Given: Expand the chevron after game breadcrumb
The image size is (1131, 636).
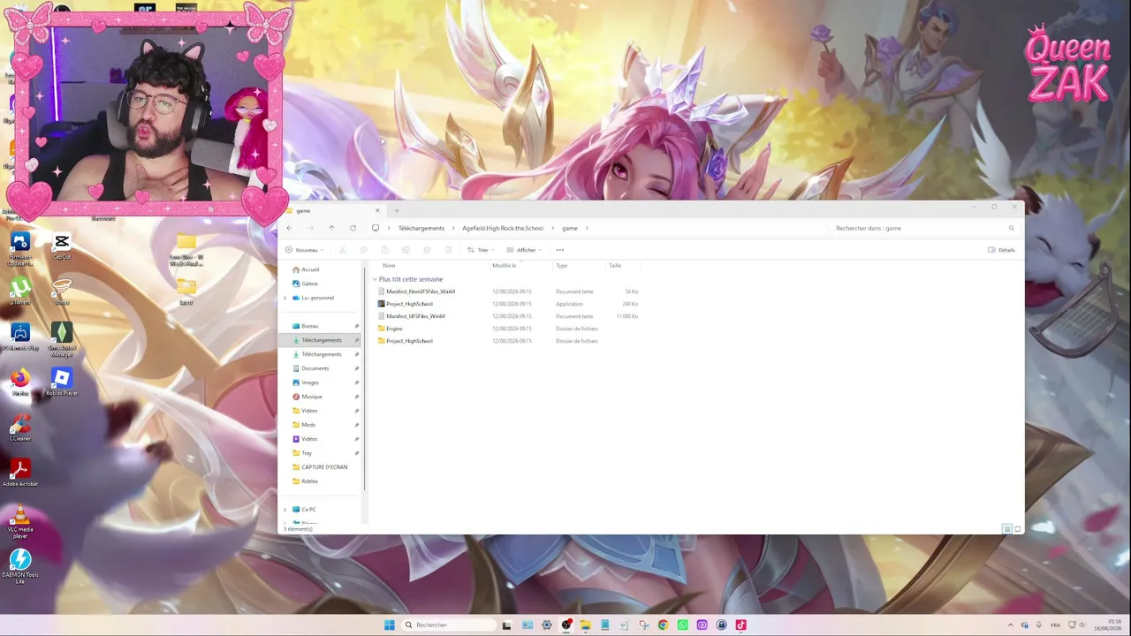Looking at the screenshot, I should tap(587, 228).
